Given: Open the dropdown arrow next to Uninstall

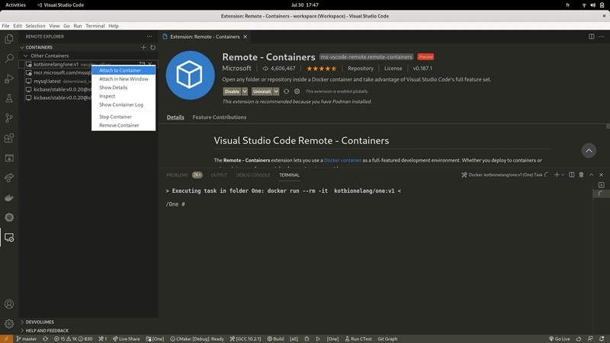Looking at the screenshot, I should [276, 91].
